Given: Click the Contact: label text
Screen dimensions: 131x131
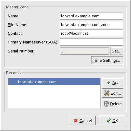Looking at the screenshot, I should (15, 34).
